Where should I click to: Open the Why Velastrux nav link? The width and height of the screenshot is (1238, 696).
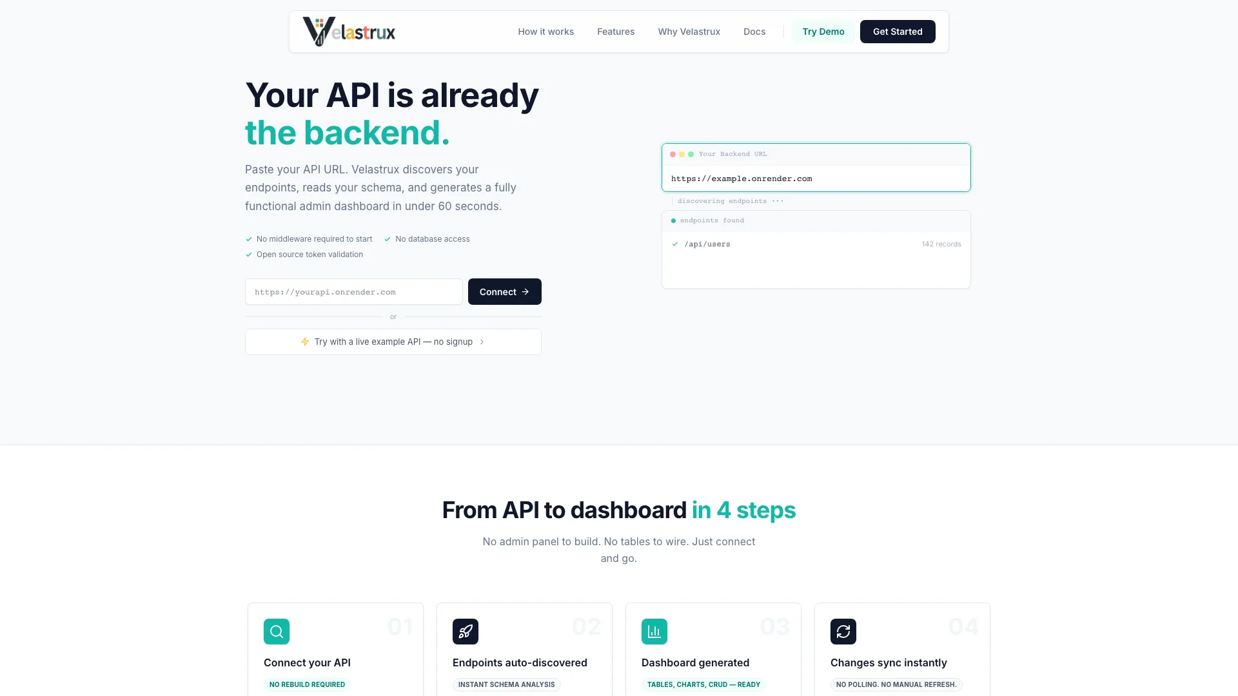click(x=689, y=32)
